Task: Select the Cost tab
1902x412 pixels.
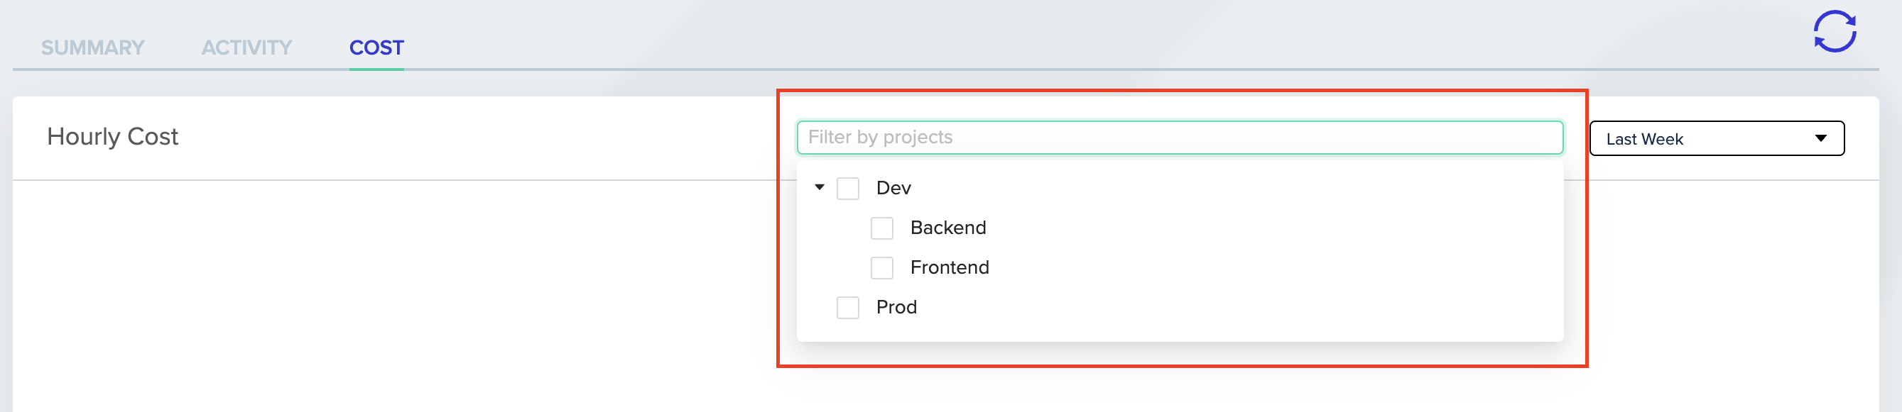Action: point(375,48)
